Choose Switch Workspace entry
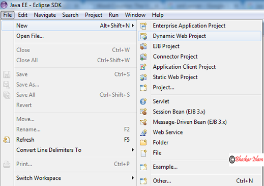The height and width of the screenshot is (186, 264). pyautogui.click(x=69, y=178)
